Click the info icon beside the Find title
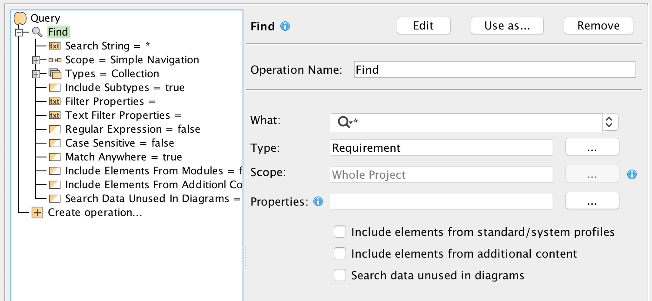This screenshot has height=301, width=652. click(x=285, y=26)
